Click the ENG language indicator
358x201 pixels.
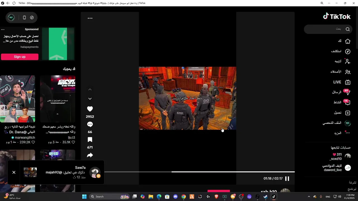tap(328, 197)
